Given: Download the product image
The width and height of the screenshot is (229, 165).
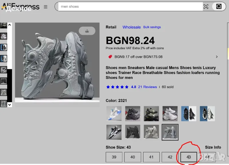Looking at the screenshot, I should pyautogui.click(x=87, y=31).
